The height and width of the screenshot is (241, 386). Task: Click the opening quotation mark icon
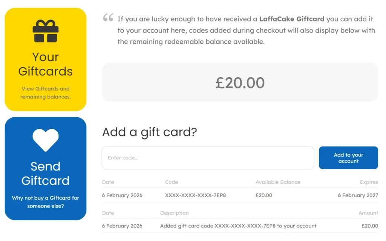[108, 18]
